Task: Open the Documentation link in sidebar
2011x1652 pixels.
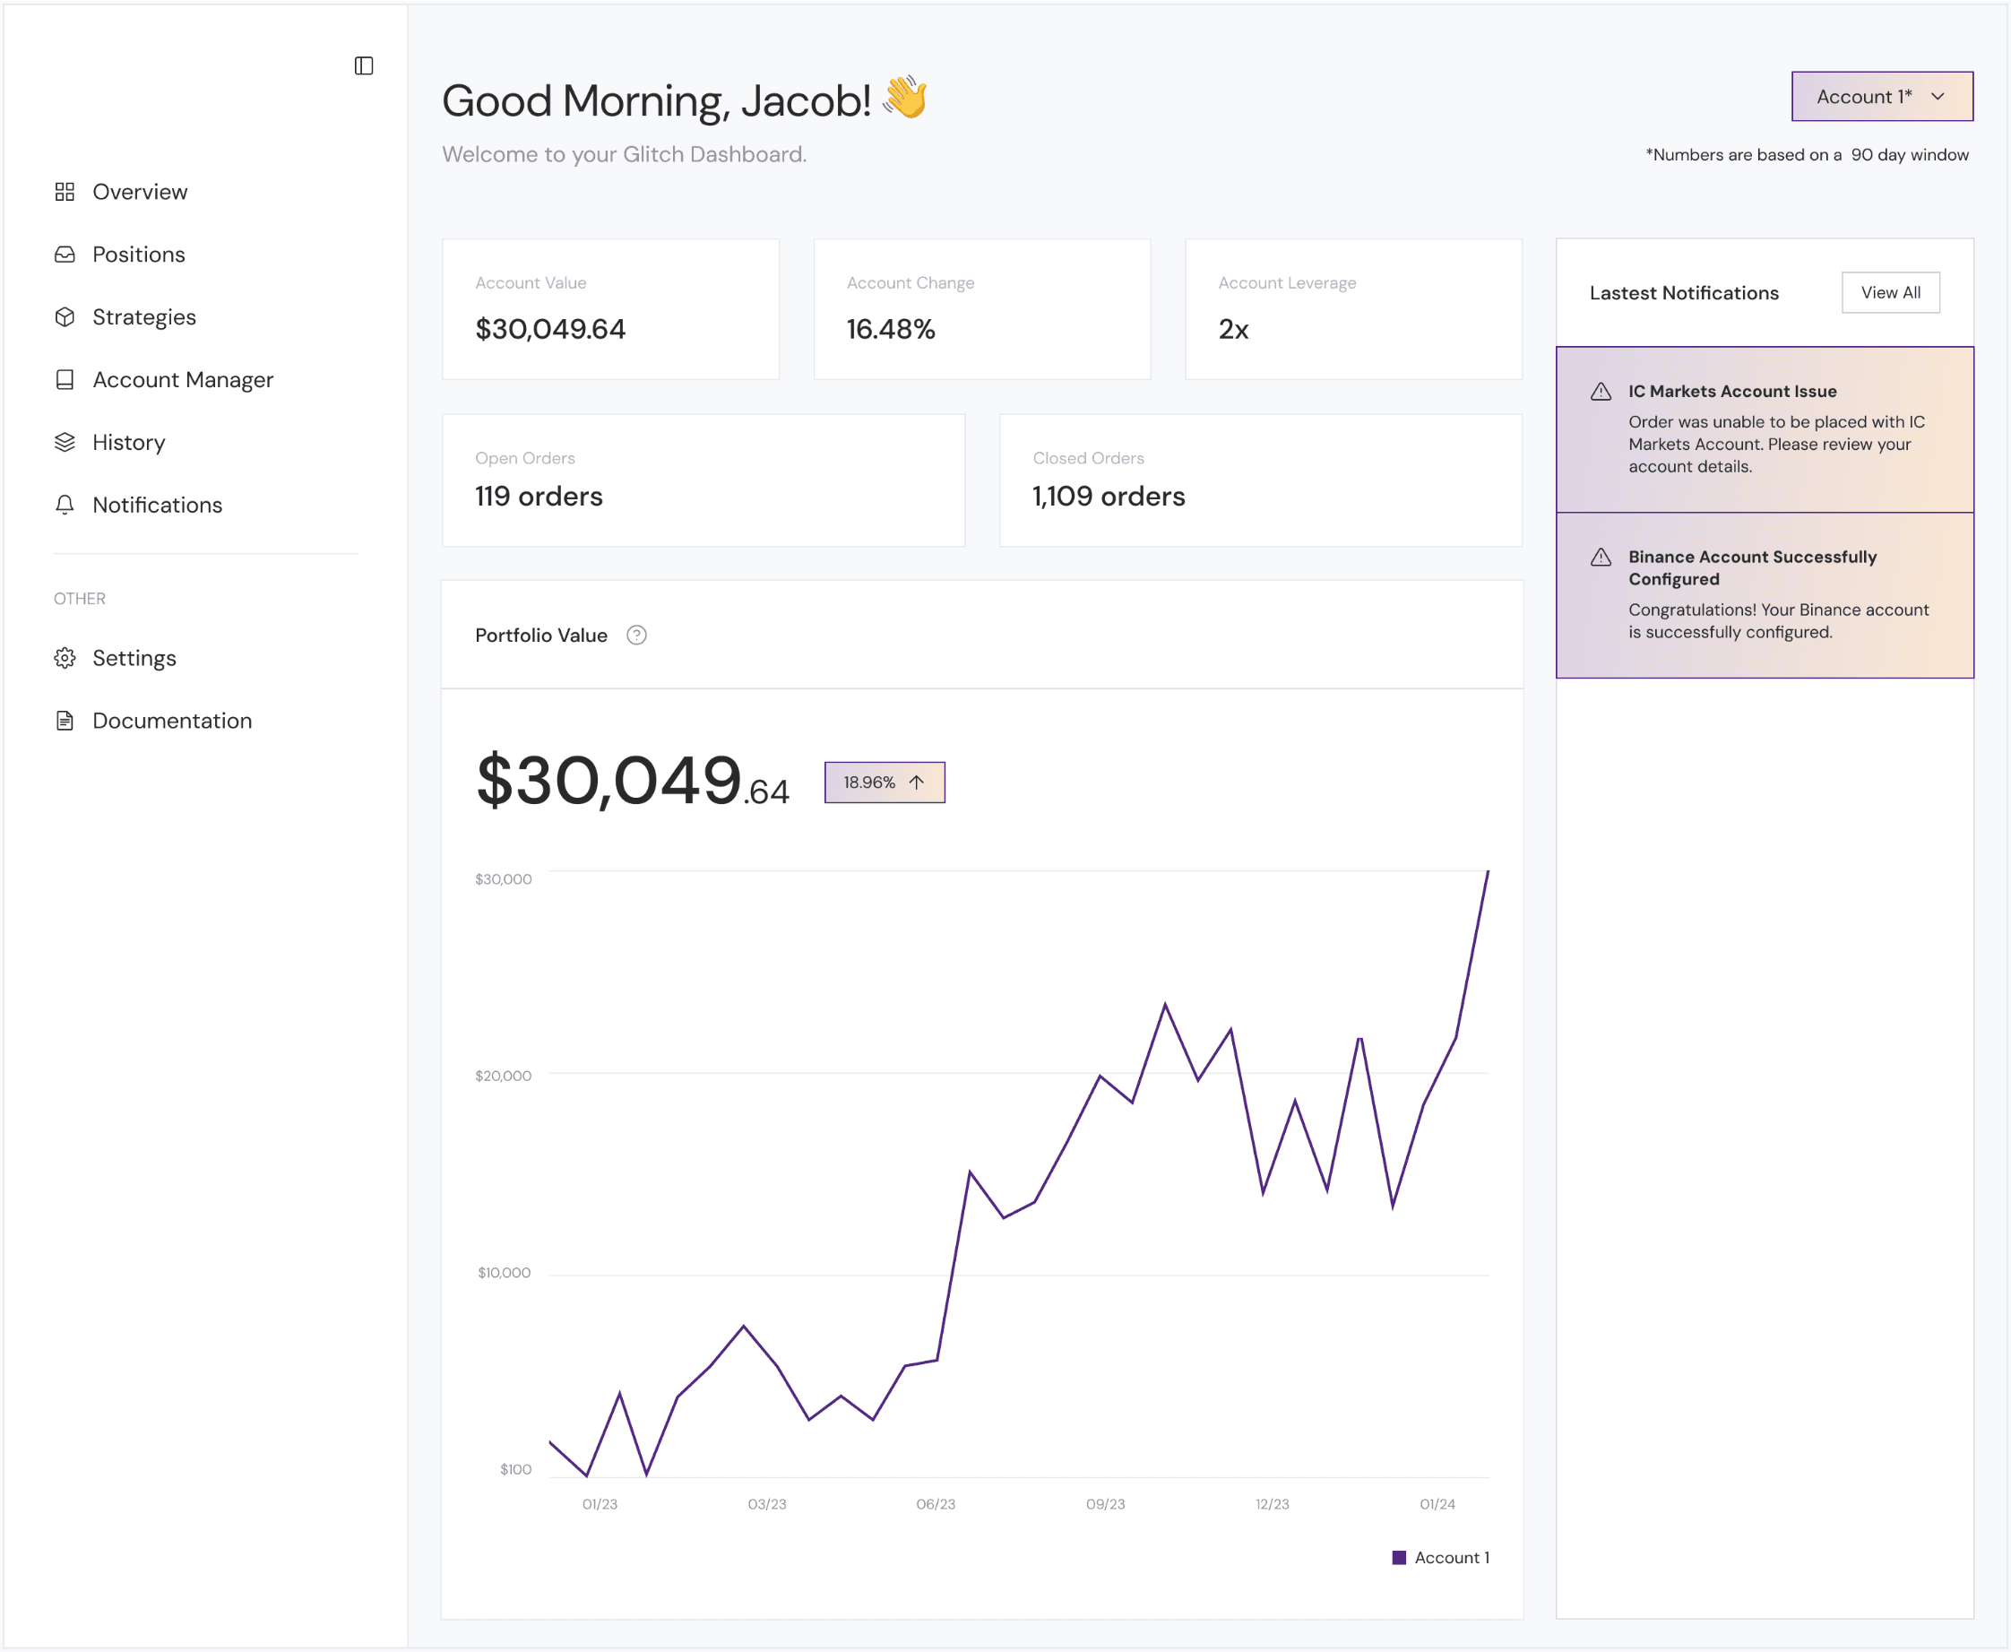Action: [172, 722]
